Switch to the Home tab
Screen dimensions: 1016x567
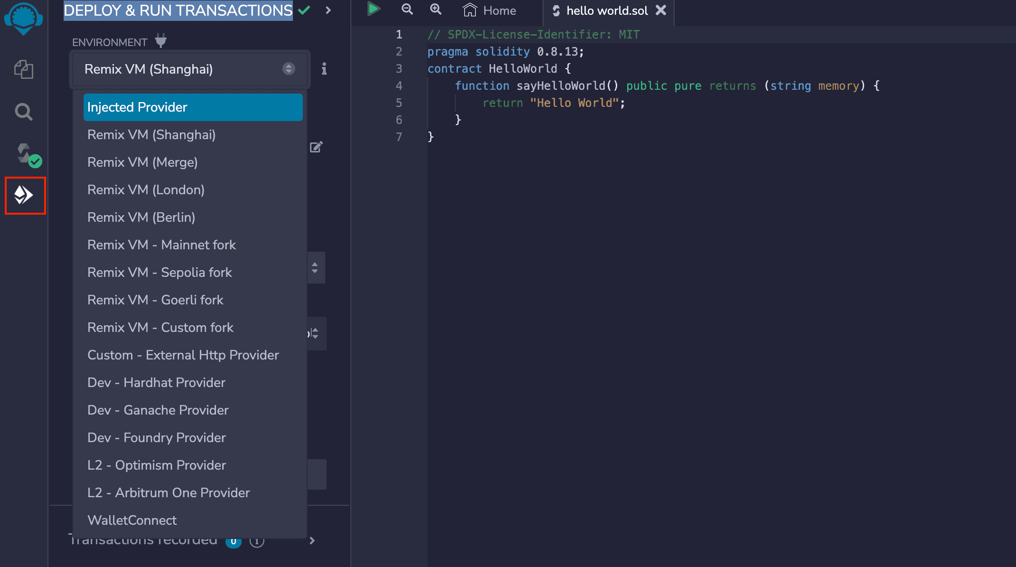[x=490, y=10]
